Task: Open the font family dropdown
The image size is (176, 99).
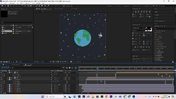Action: [138, 28]
